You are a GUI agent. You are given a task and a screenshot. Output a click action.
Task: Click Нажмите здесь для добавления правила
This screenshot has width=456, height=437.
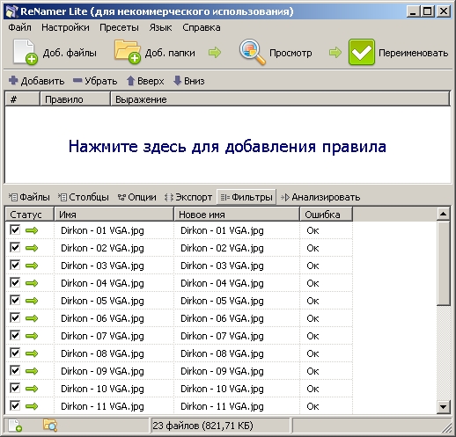[x=227, y=146]
